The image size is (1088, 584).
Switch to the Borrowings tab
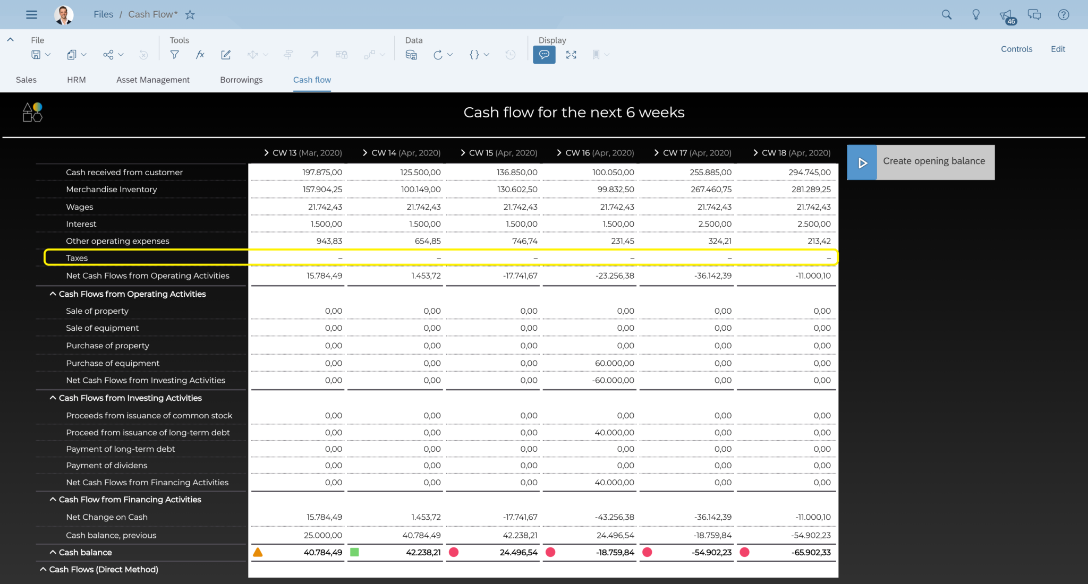pos(241,80)
